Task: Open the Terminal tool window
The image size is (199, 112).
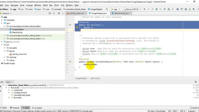Action: [15, 108]
